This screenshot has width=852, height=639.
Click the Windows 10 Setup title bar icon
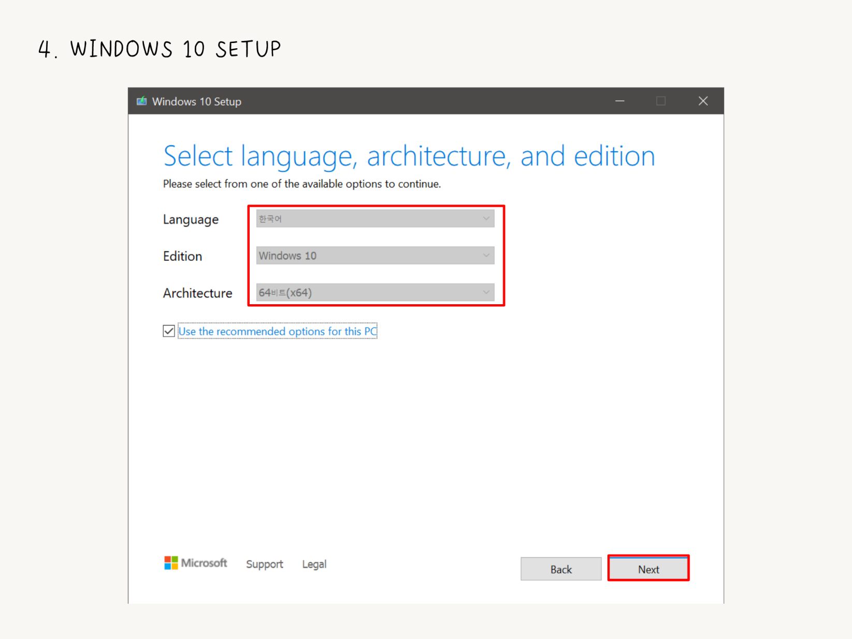point(141,101)
